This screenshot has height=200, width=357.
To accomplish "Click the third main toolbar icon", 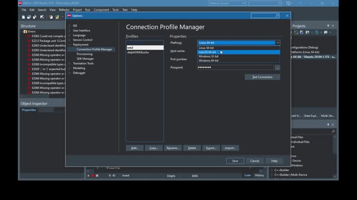I will pos(35,17).
